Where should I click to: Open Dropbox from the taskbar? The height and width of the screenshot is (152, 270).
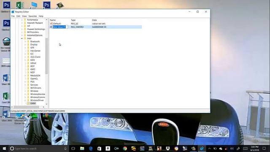coord(168,148)
